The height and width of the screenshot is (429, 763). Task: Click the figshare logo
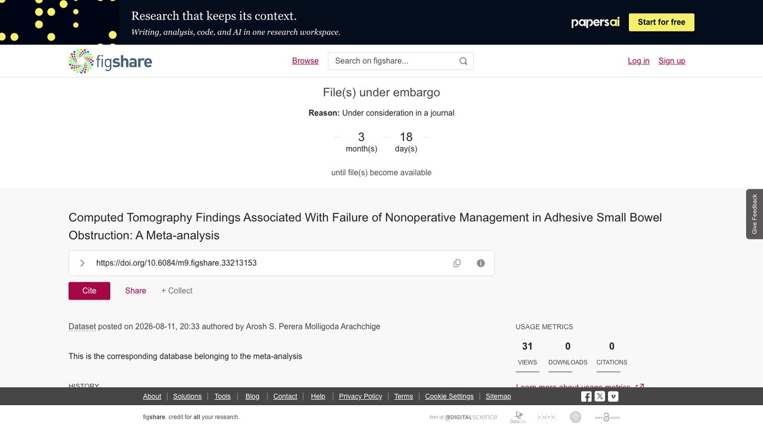click(110, 61)
